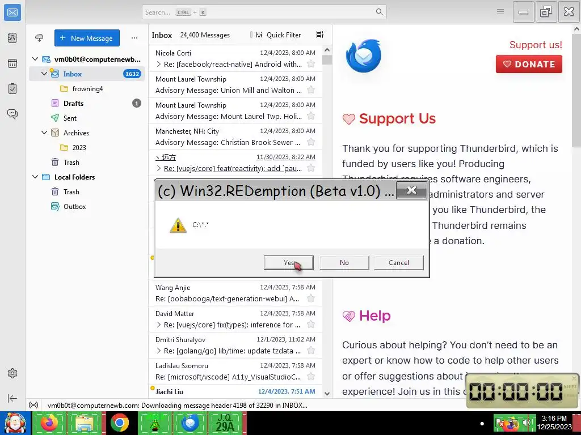Star the vuejs feat(reactivity) message
This screenshot has height=435, width=581.
311,168
